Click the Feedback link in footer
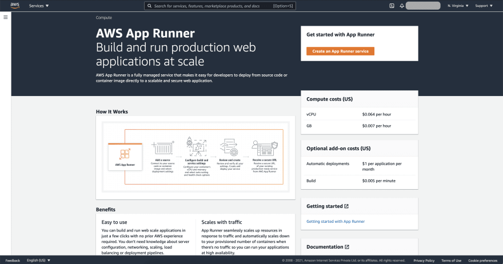 pyautogui.click(x=13, y=261)
